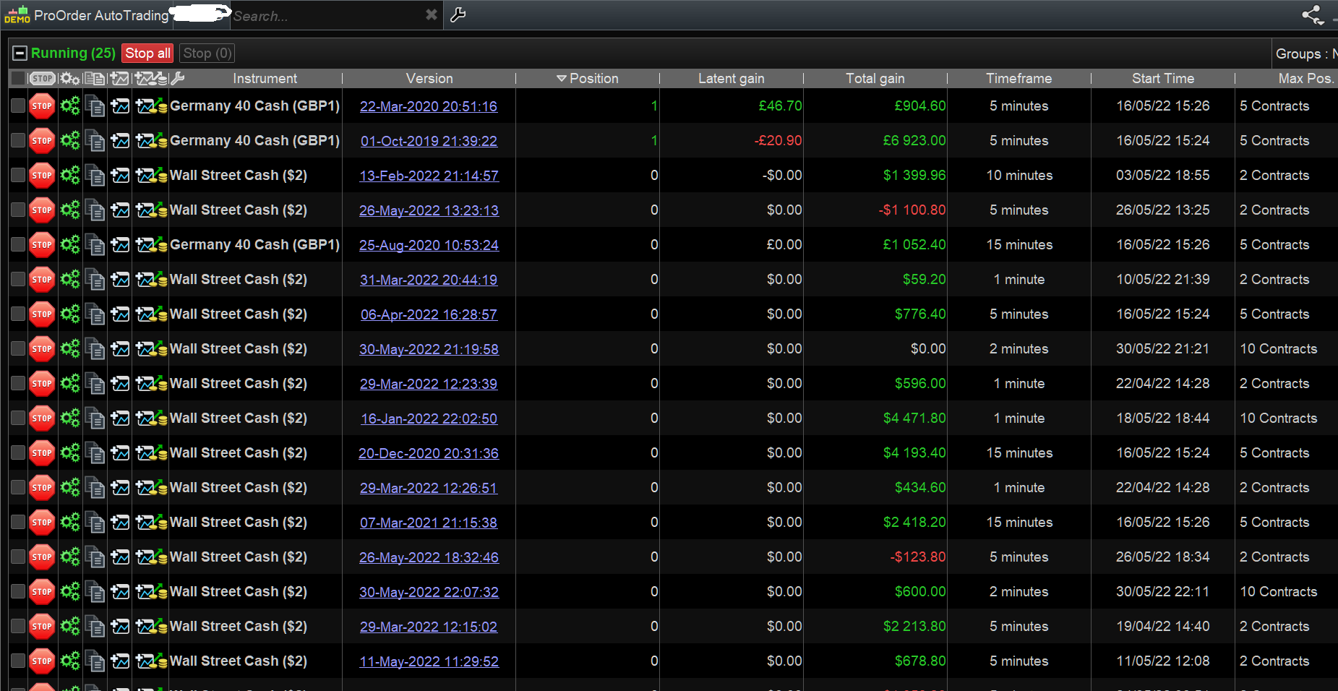Stop the strategy with version 29-Mar-2022 12:15:02
This screenshot has height=691, width=1338.
tap(42, 627)
